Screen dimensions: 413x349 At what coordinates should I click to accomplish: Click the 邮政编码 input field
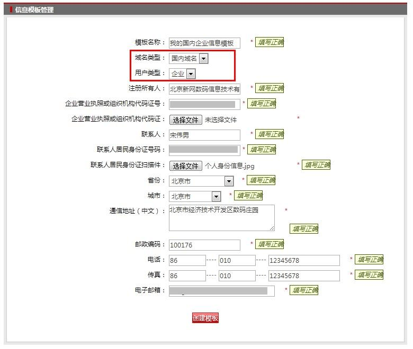click(204, 245)
